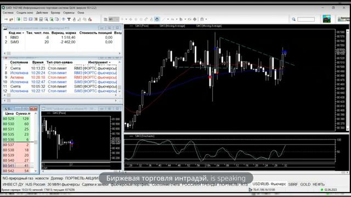Switch to the 30 МИН фьючерсы tab

[64, 184]
